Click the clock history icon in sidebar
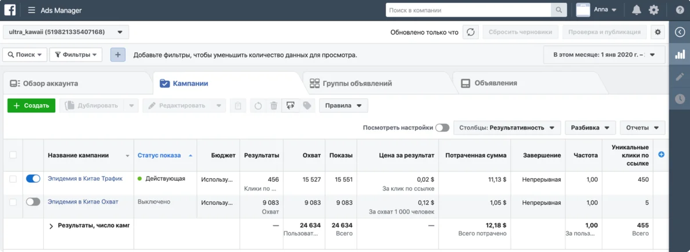The height and width of the screenshot is (252, 690). point(680,99)
